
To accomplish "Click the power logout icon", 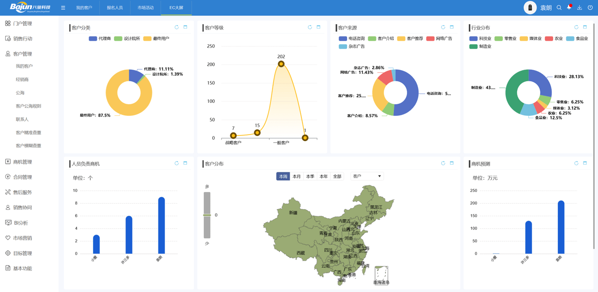I will [590, 8].
